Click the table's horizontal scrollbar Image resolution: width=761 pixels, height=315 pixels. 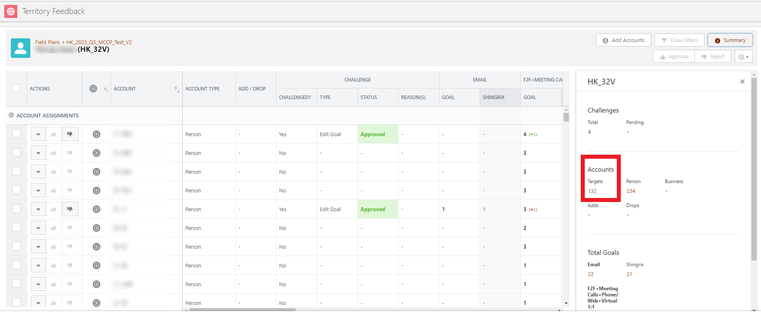[x=242, y=309]
